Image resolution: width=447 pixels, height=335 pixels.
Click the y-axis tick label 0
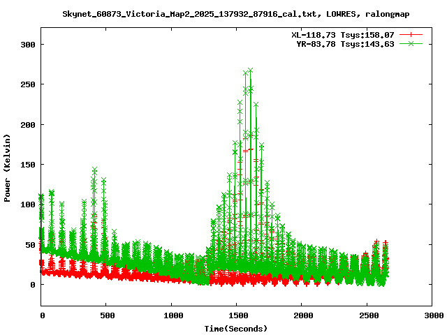point(33,285)
